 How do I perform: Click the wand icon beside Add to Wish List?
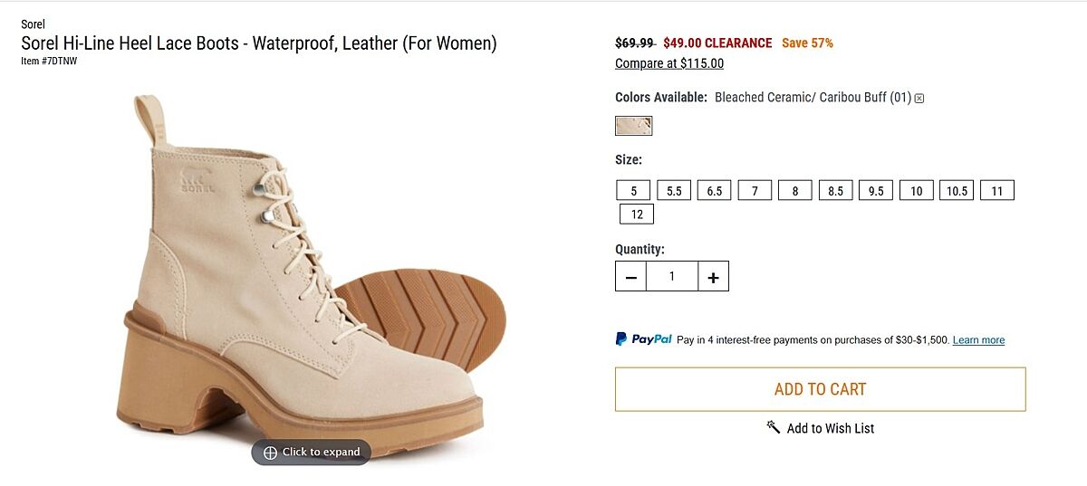[x=774, y=427]
